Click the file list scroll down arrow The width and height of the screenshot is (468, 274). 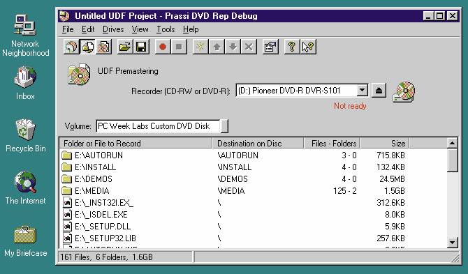[452, 243]
